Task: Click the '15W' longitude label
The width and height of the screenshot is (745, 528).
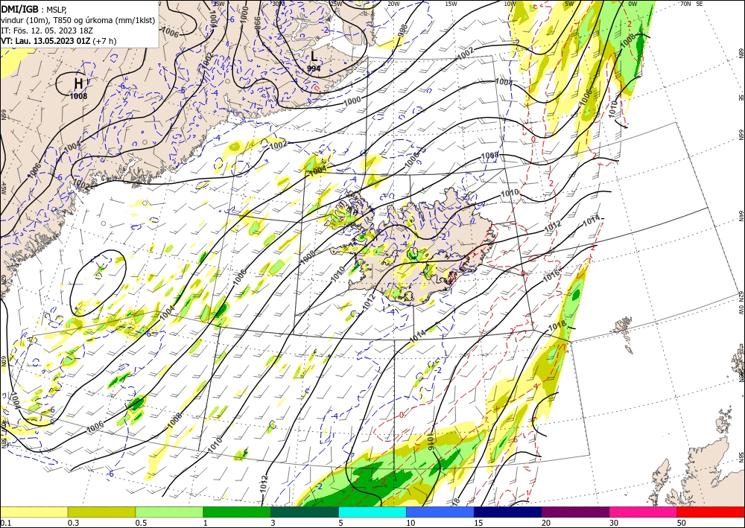Action: coord(451,4)
